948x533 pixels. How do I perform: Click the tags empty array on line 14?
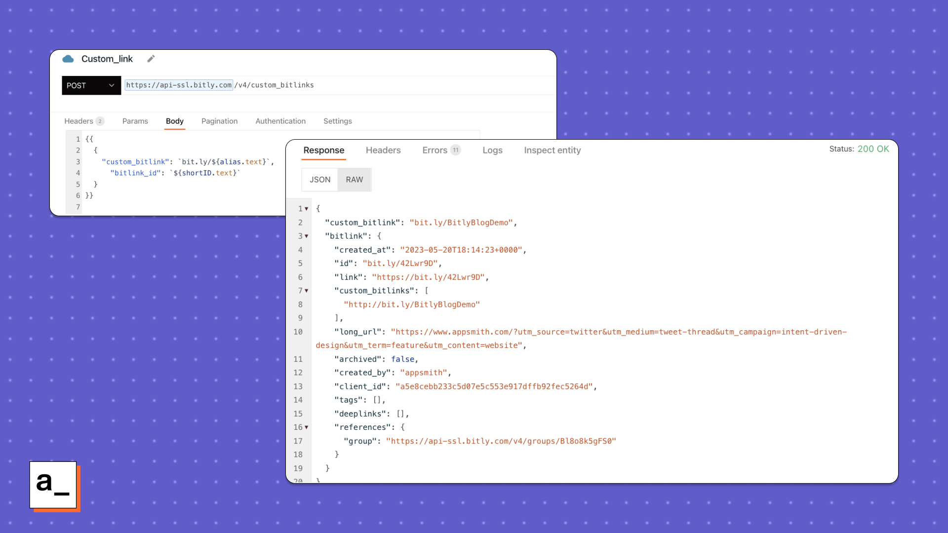[377, 400]
